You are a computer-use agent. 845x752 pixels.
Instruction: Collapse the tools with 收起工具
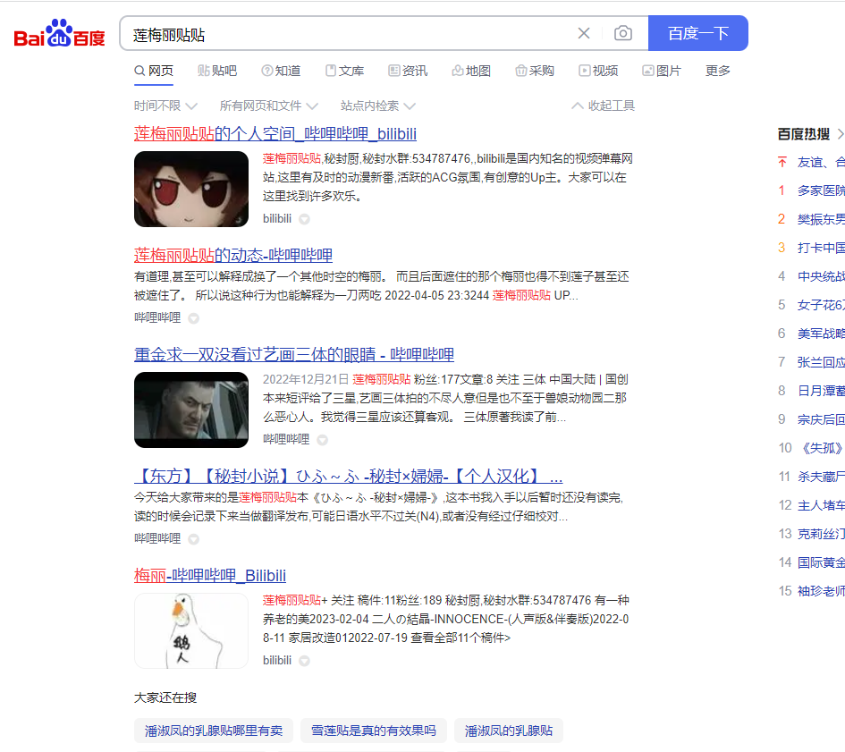coord(602,105)
